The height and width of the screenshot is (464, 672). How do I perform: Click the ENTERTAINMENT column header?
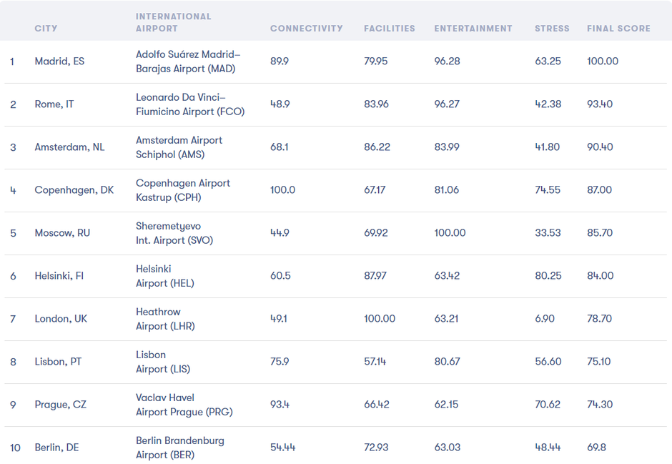click(x=473, y=29)
